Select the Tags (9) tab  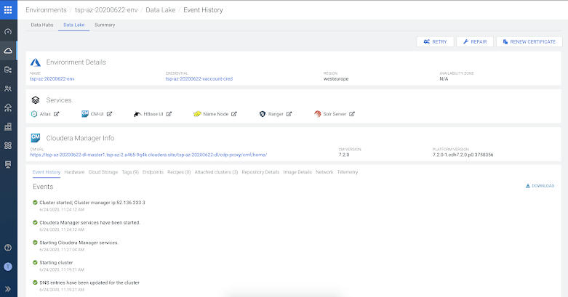point(130,172)
